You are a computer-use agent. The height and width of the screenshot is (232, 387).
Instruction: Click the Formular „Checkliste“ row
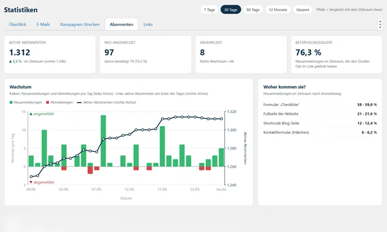pos(320,104)
